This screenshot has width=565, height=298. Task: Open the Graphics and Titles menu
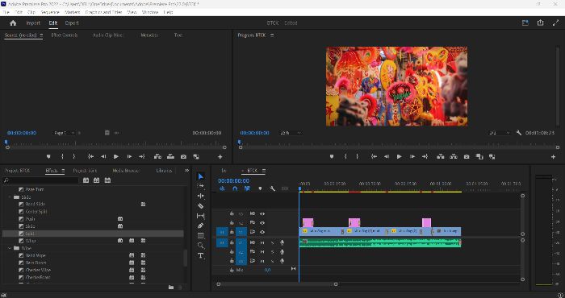point(104,12)
